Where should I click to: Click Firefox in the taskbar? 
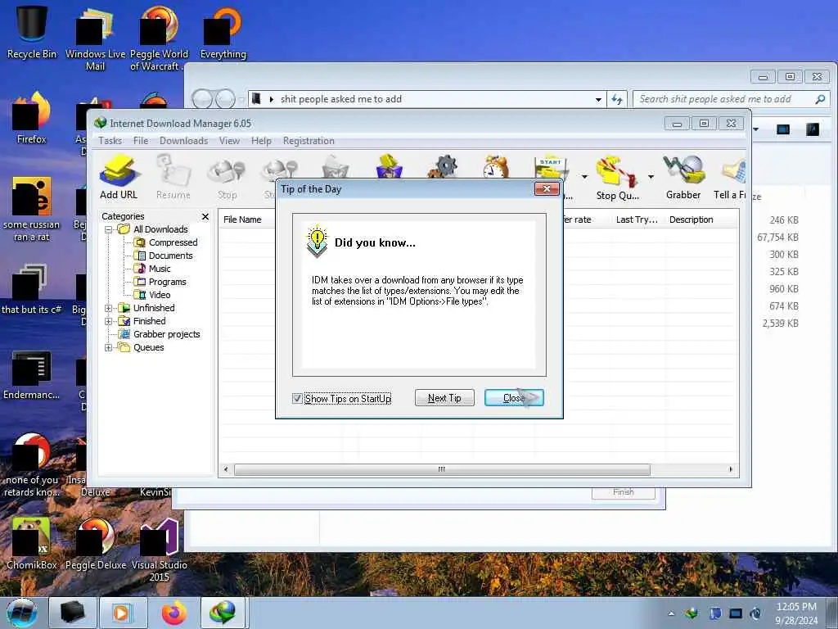pos(174,613)
